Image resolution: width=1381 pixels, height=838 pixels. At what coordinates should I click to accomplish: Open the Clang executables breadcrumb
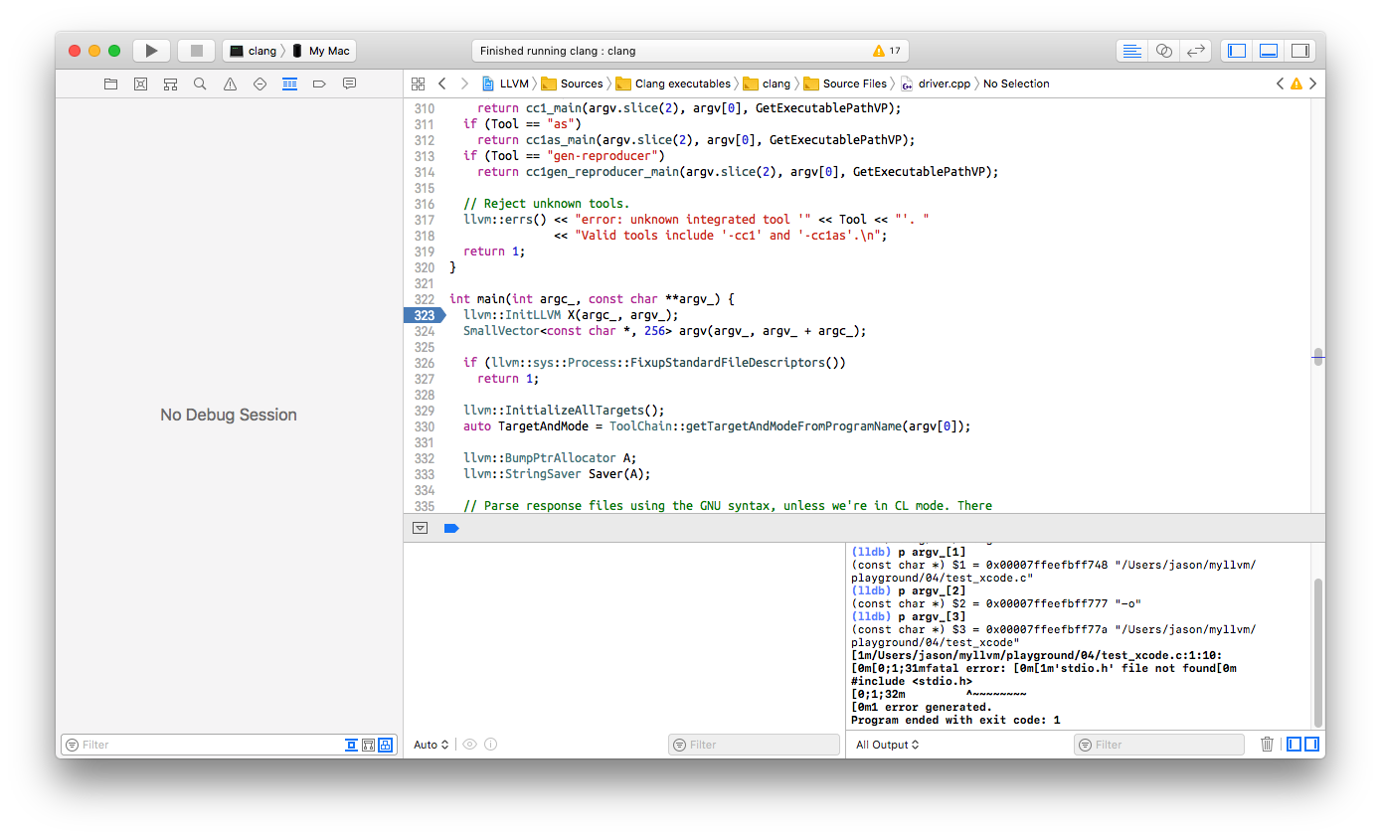tap(673, 84)
